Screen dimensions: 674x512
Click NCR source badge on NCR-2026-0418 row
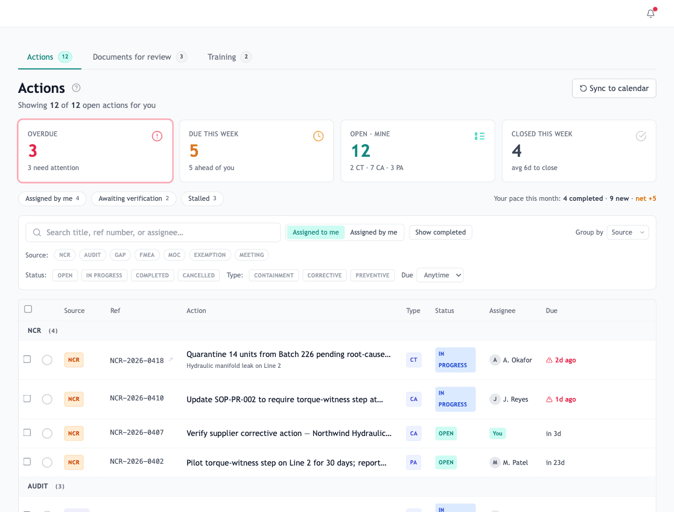[74, 360]
